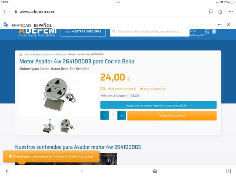The width and height of the screenshot is (236, 177).
Task: Open the NUESTRAS CATEGORÍAS menu
Action: (83, 32)
